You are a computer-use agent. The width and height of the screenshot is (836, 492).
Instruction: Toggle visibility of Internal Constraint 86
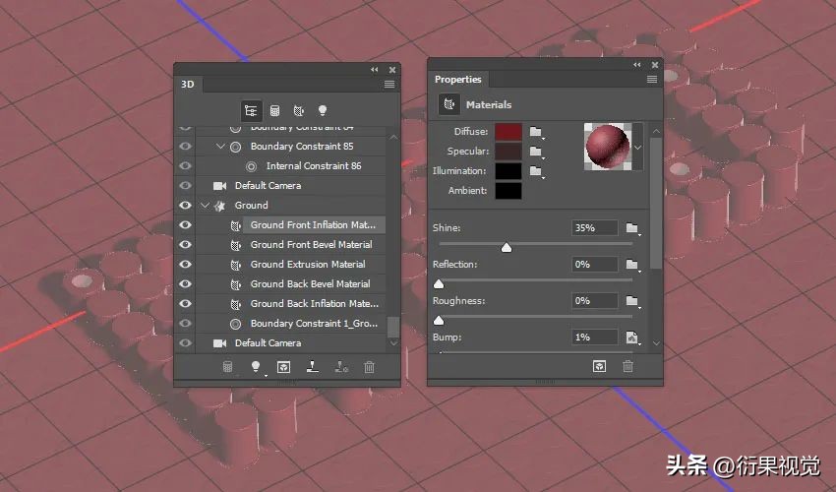pyautogui.click(x=185, y=166)
